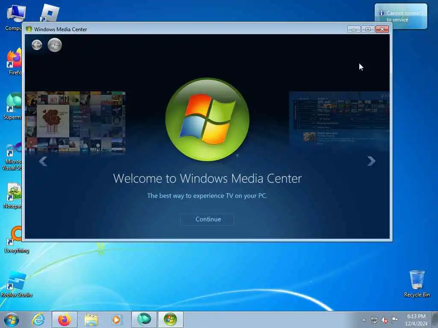Select the Roblox Studio desktop icon

click(x=17, y=284)
